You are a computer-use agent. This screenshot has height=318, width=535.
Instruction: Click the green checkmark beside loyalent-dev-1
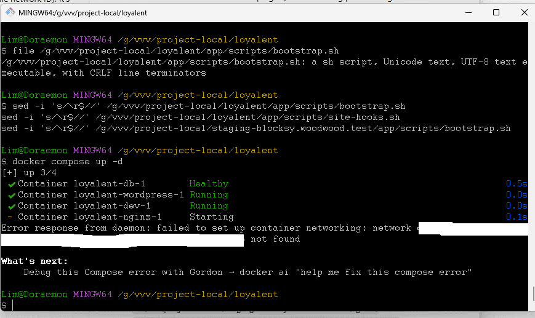12,207
